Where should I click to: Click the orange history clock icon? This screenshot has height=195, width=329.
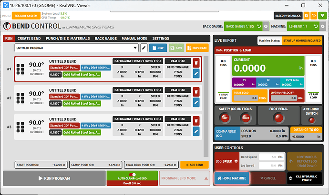click(x=314, y=16)
